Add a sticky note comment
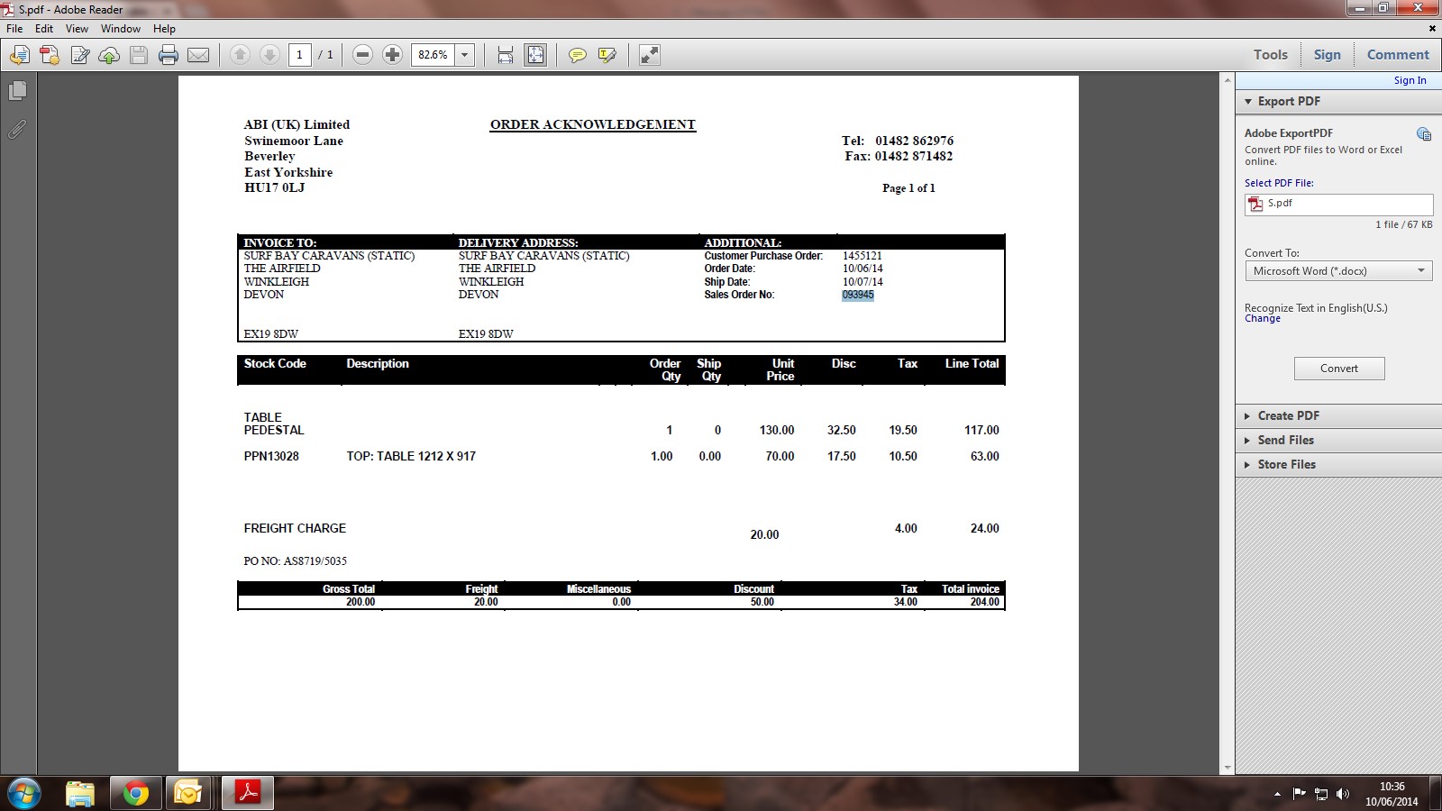This screenshot has height=811, width=1442. click(x=578, y=55)
